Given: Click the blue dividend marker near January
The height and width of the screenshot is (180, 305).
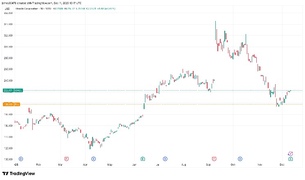Looking at the screenshot, I should (20, 158).
